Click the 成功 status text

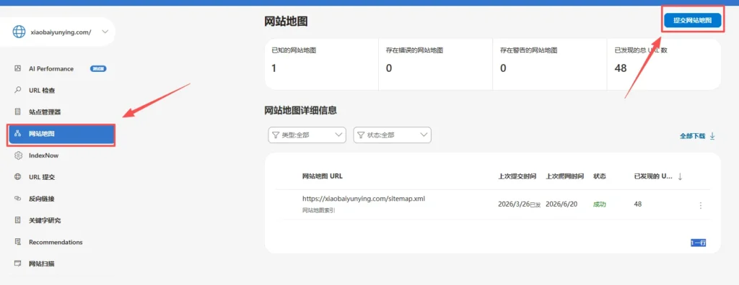pos(600,204)
